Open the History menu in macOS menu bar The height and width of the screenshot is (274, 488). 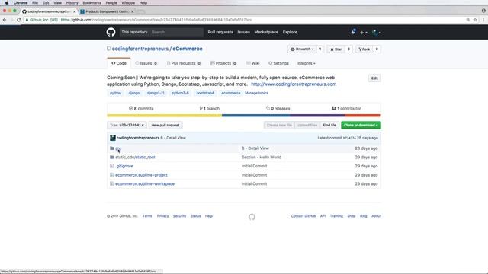(72, 2)
